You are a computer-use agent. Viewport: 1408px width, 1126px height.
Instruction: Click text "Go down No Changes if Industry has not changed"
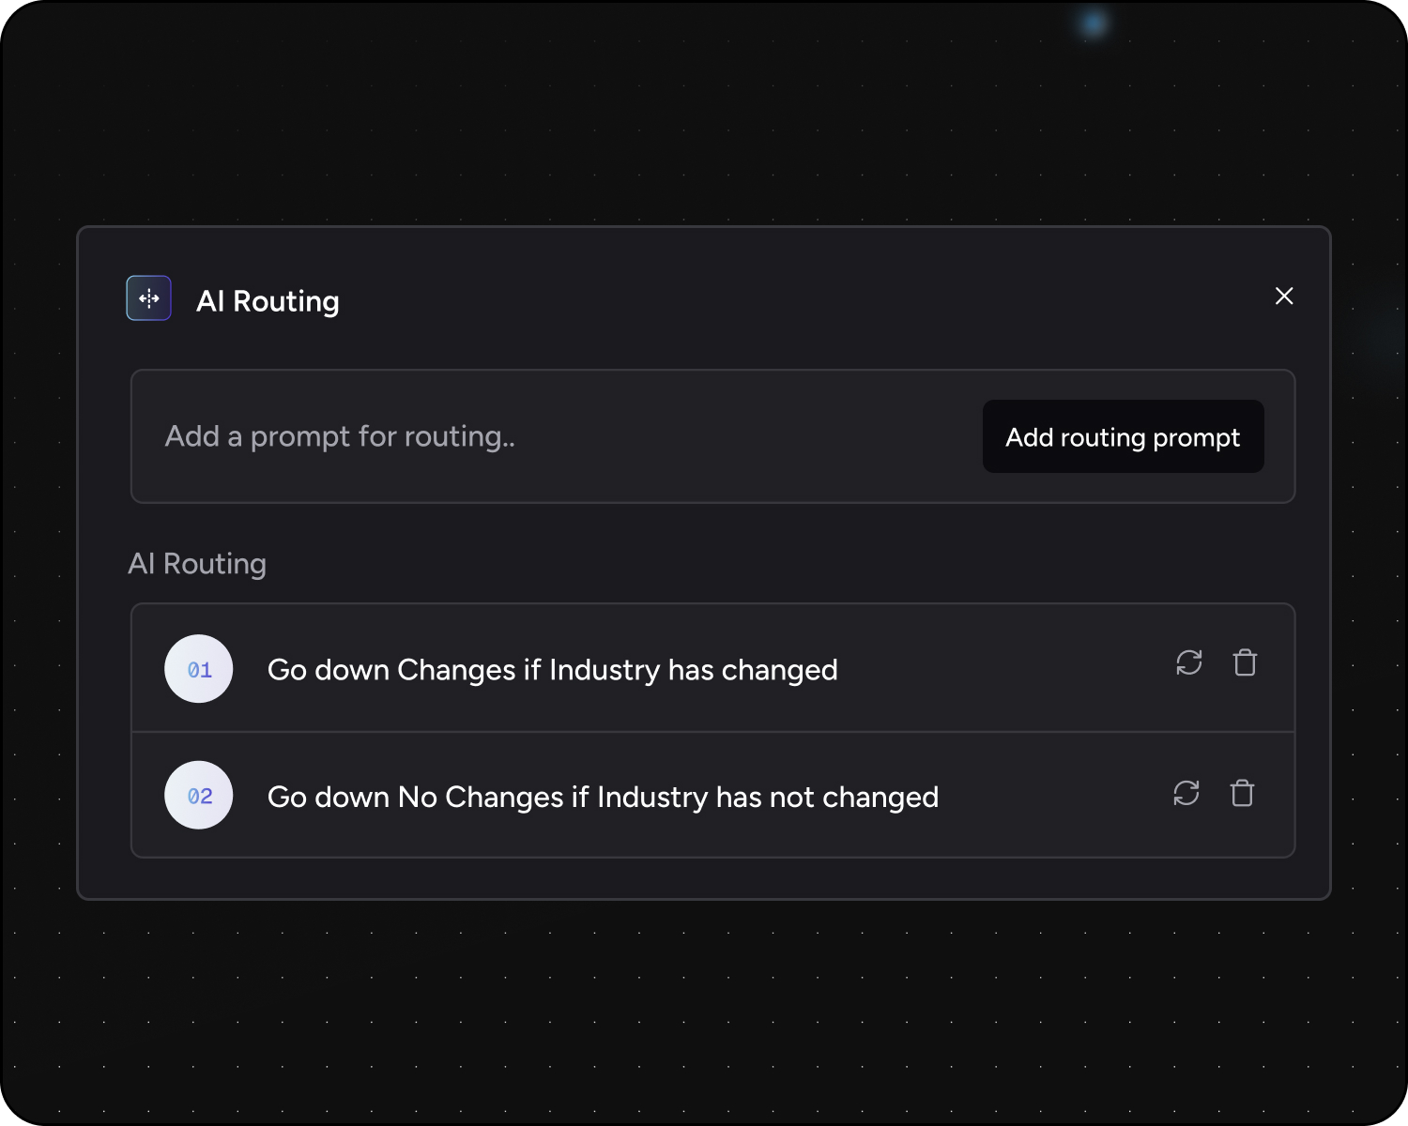point(603,797)
